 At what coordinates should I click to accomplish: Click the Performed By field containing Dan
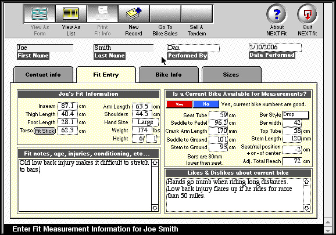[193, 48]
